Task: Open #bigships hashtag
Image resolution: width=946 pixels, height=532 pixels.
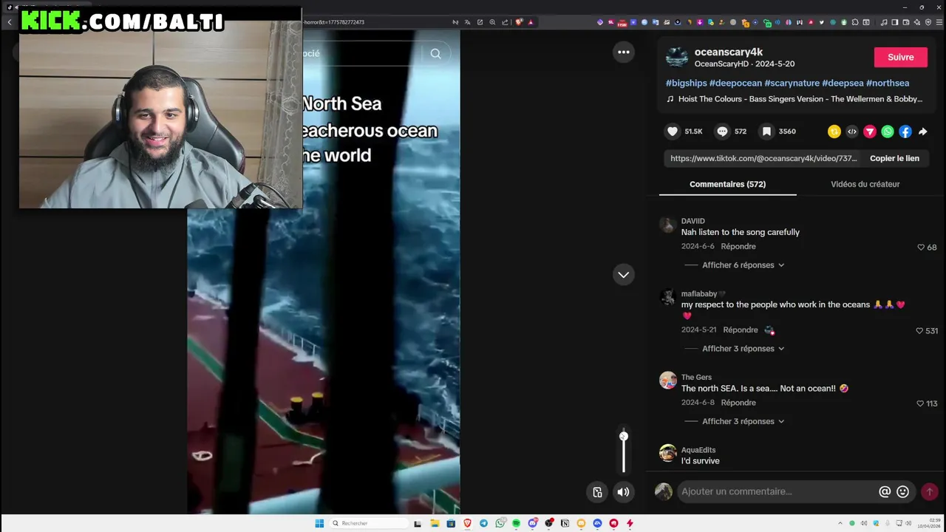Action: click(x=686, y=83)
